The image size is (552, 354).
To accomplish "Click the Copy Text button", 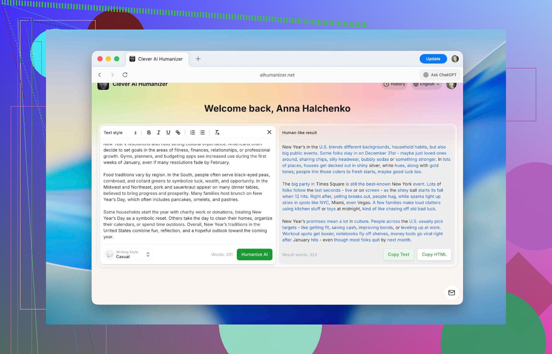I will (x=398, y=254).
